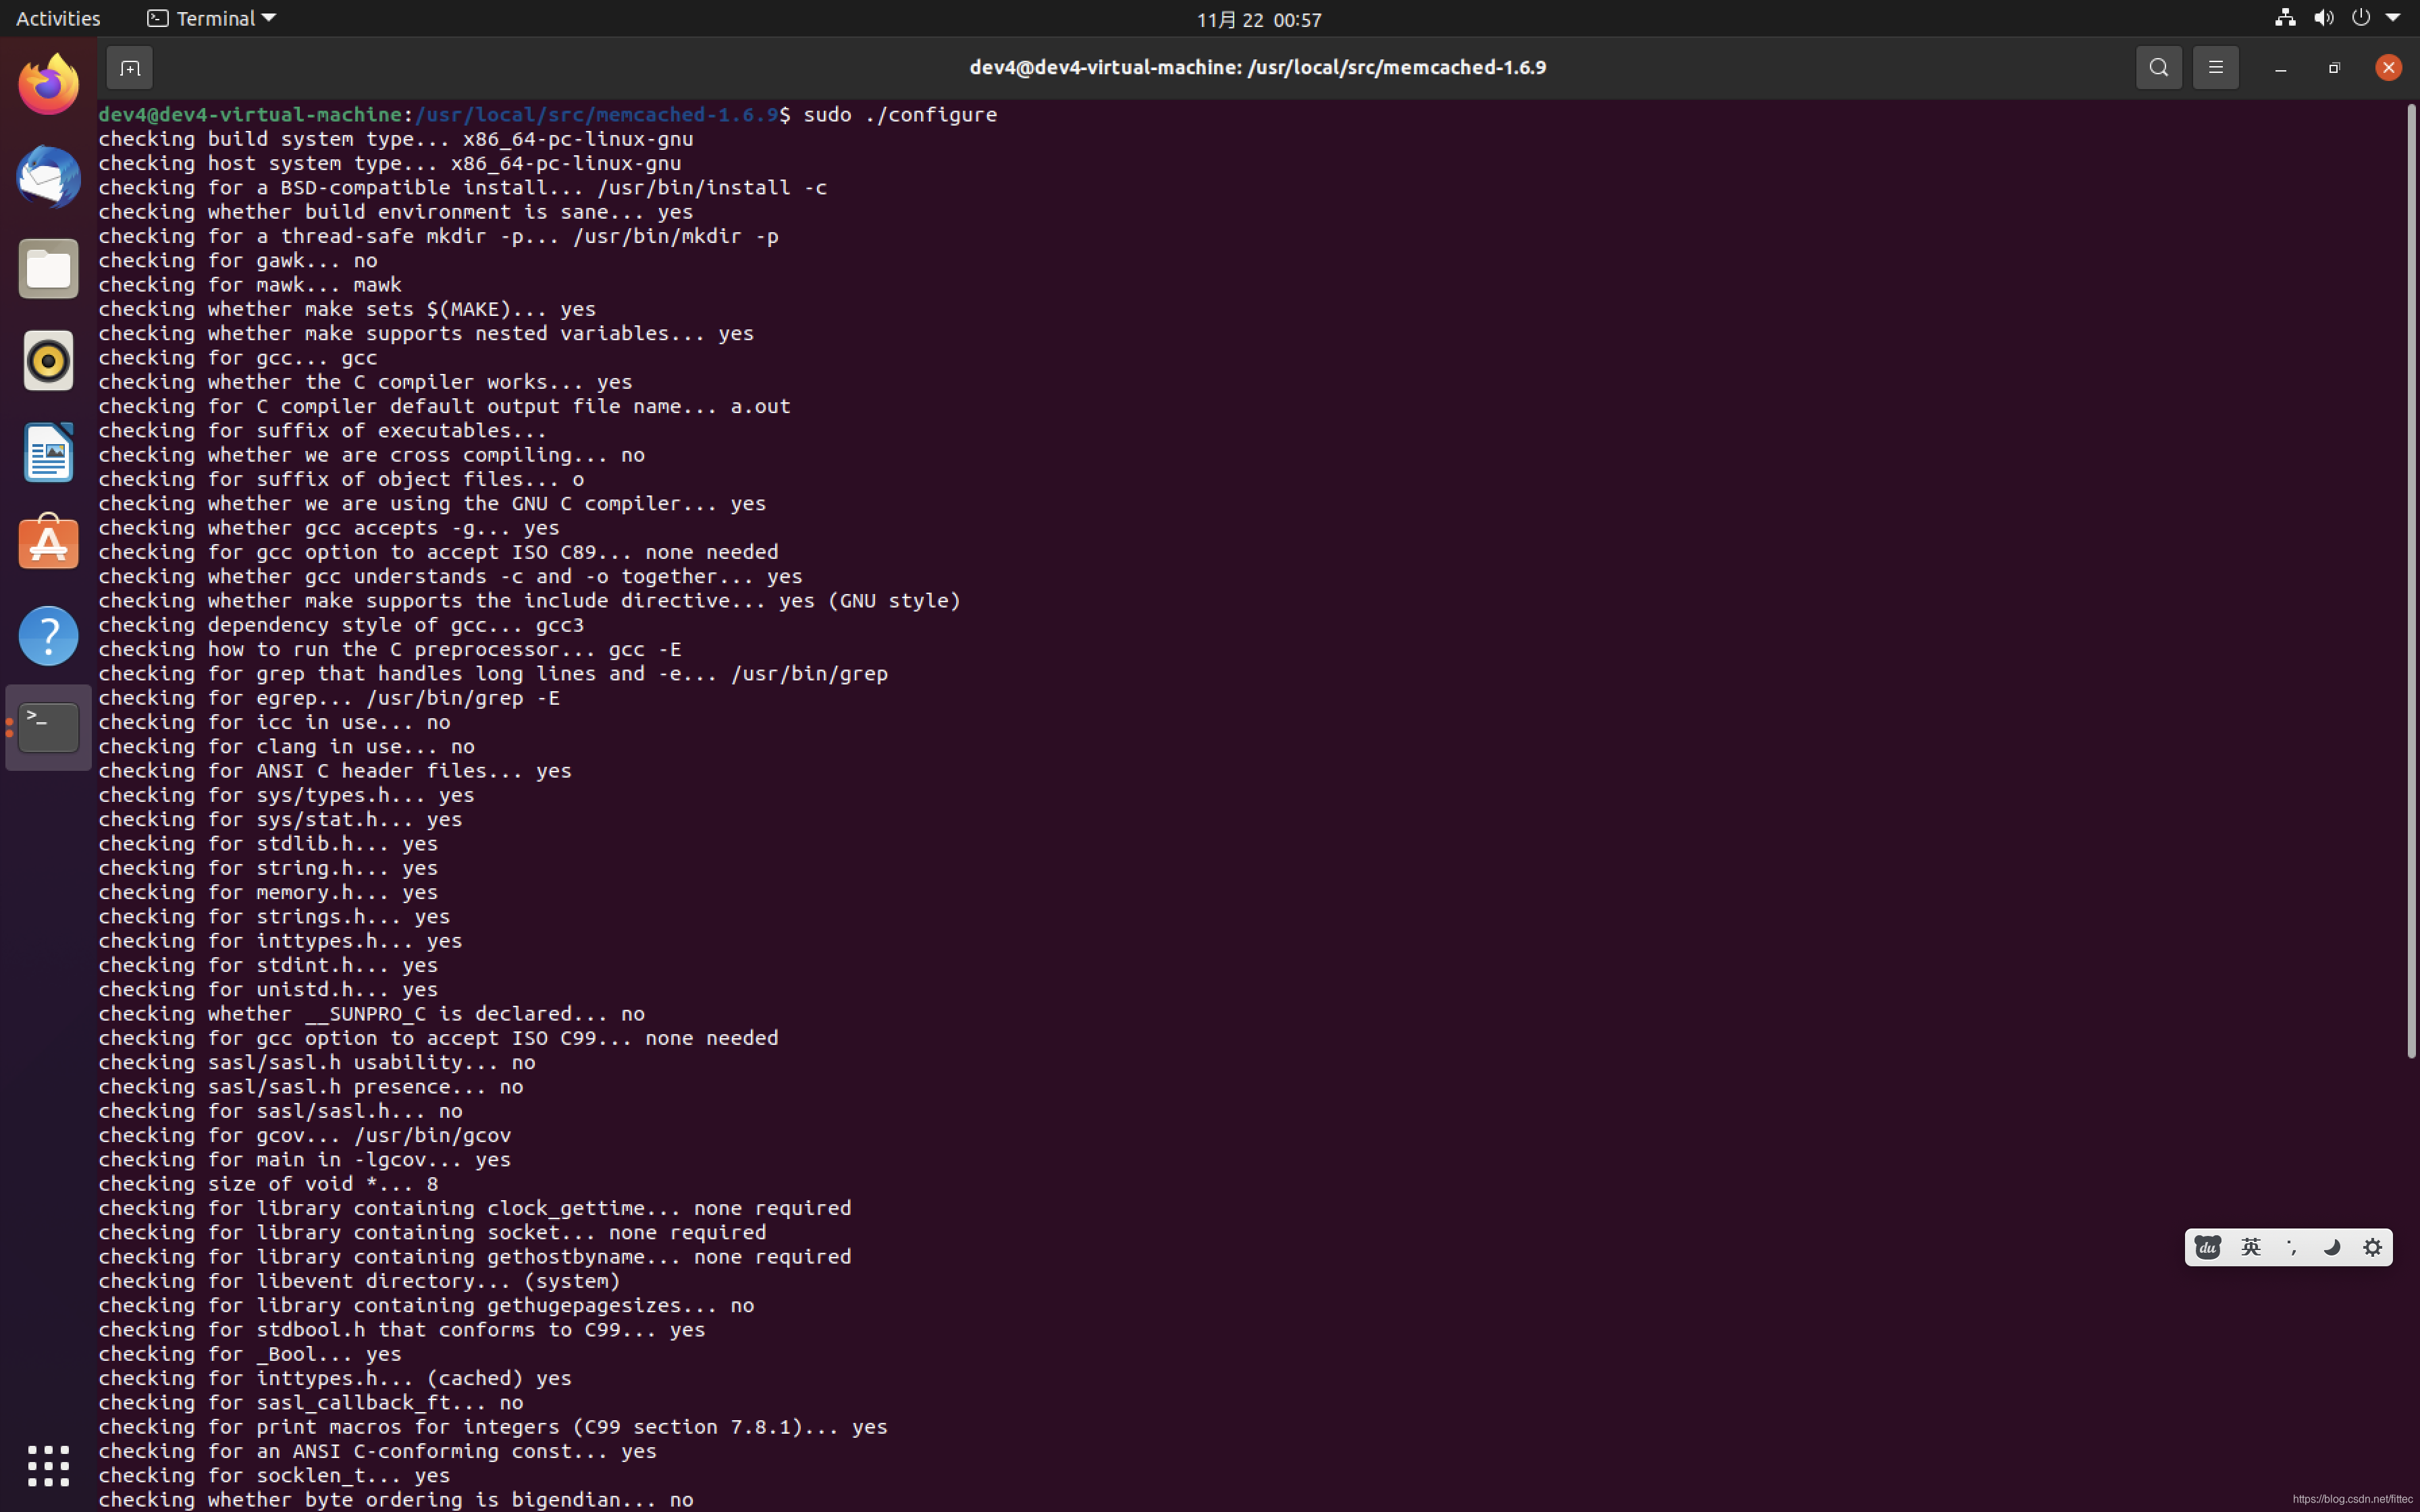Click 'checking size of void *... 8' line
Screen dimensions: 2420x1512
(268, 1183)
